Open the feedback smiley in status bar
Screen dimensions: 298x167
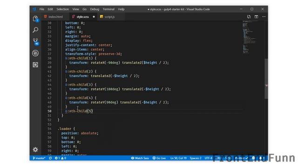(253, 158)
